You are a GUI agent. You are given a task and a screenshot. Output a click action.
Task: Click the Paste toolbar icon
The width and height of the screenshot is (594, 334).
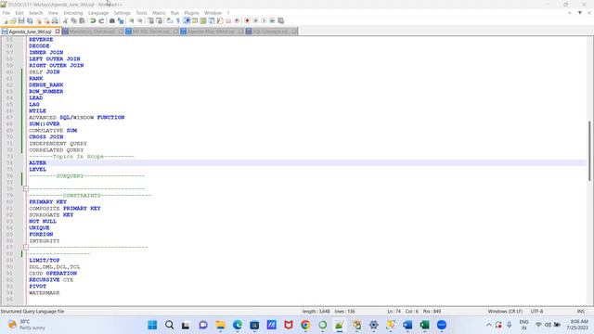pos(82,20)
